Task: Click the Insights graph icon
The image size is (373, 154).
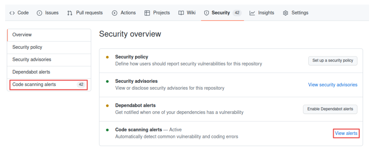Action: [x=252, y=13]
